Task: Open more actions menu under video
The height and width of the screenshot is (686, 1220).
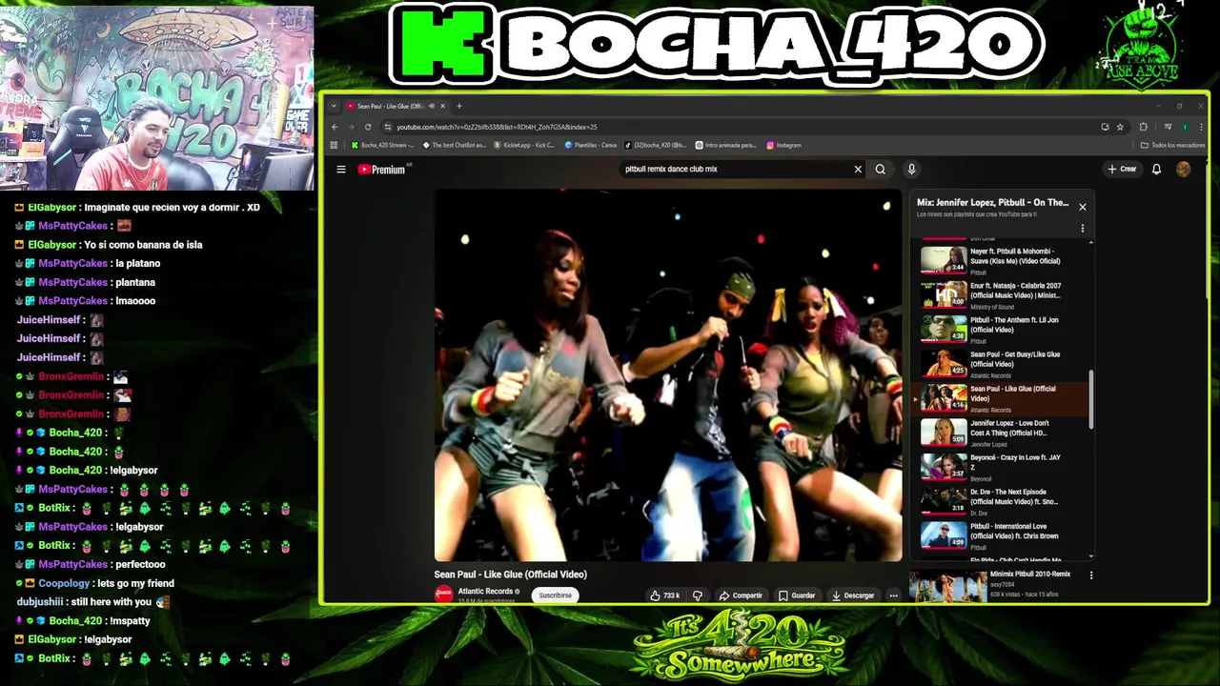Action: click(893, 595)
